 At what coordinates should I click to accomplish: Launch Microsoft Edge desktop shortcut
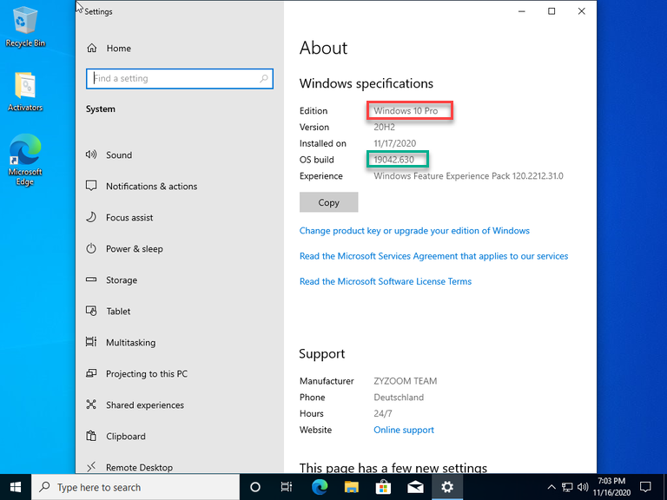[25, 160]
